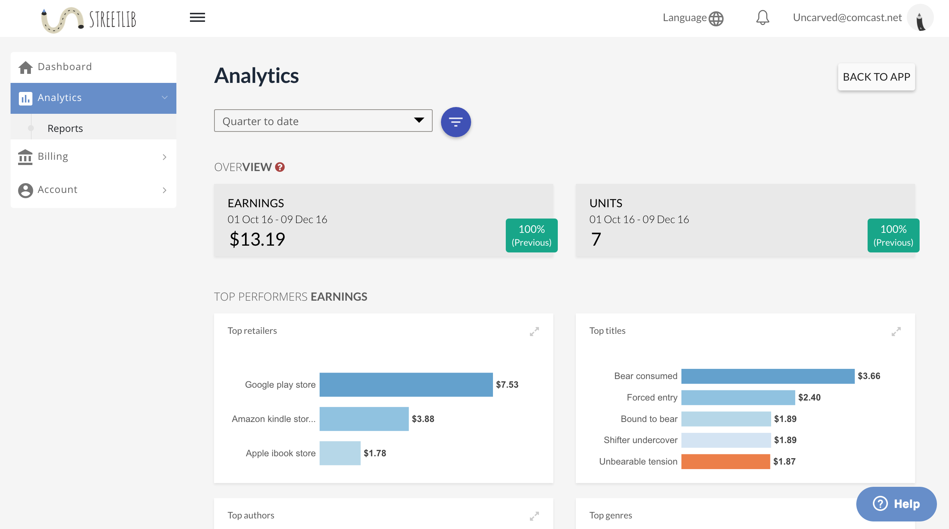949x529 pixels.
Task: Click the Earnings date range 01 Oct 16 - 09 Dec 16
Action: point(277,219)
